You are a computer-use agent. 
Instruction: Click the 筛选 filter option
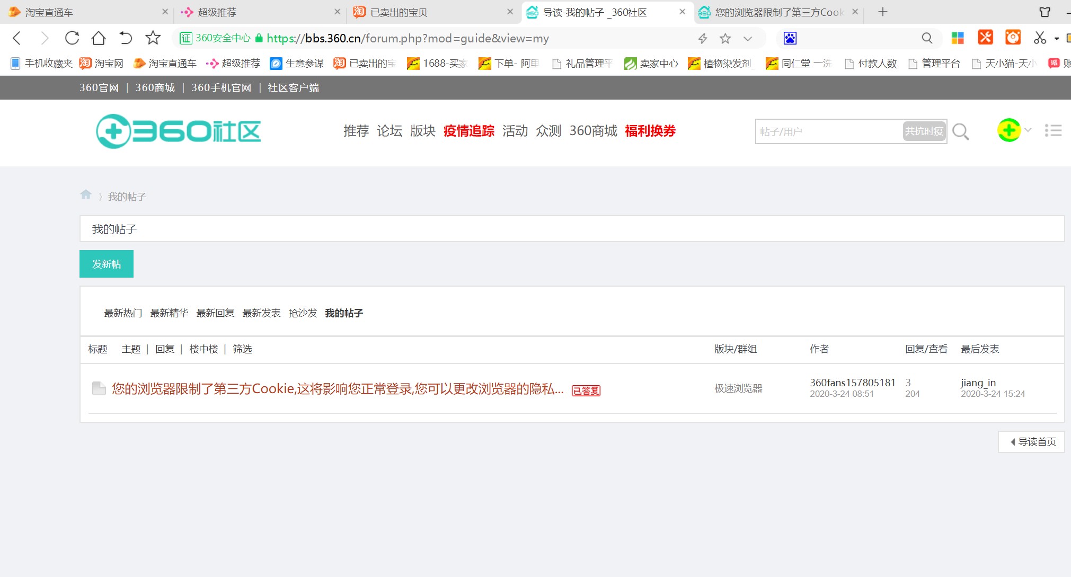pos(242,349)
